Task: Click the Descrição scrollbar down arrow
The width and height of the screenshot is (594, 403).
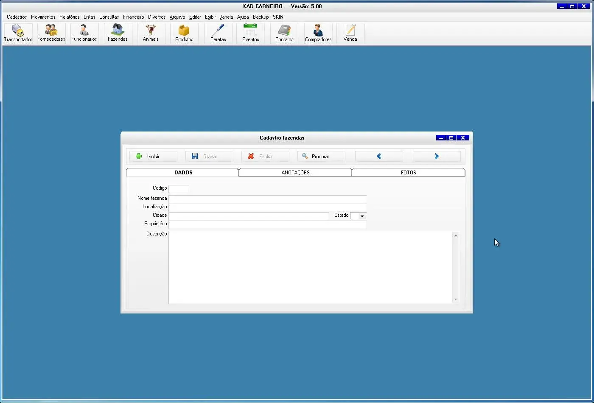Action: 456,299
